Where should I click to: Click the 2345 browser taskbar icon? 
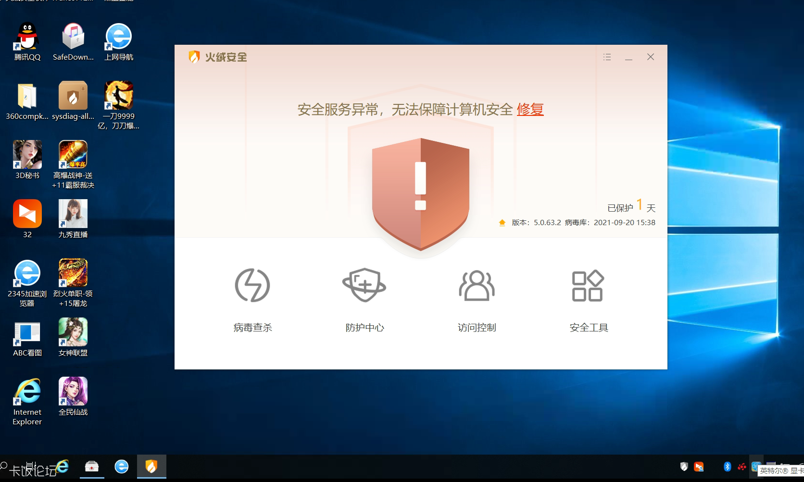pyautogui.click(x=122, y=467)
